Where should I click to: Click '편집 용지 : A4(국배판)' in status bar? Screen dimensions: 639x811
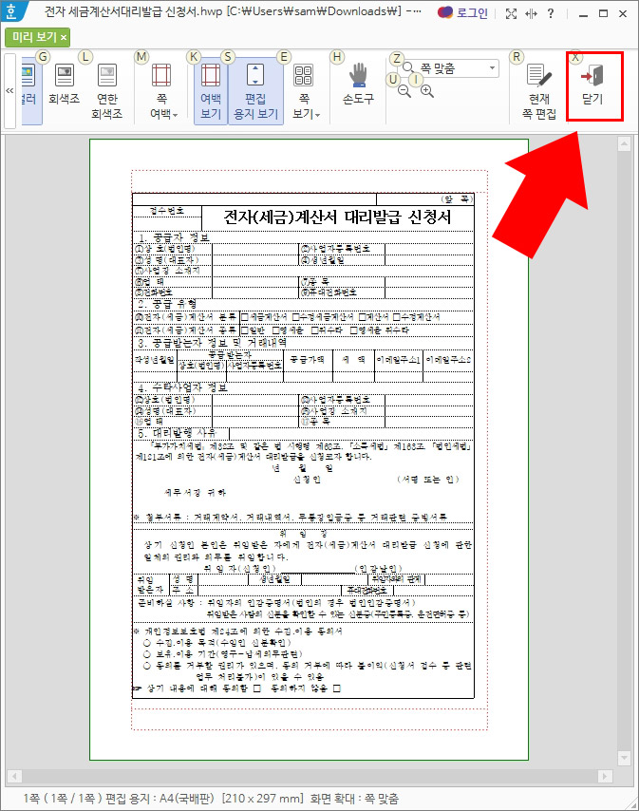coord(160,798)
